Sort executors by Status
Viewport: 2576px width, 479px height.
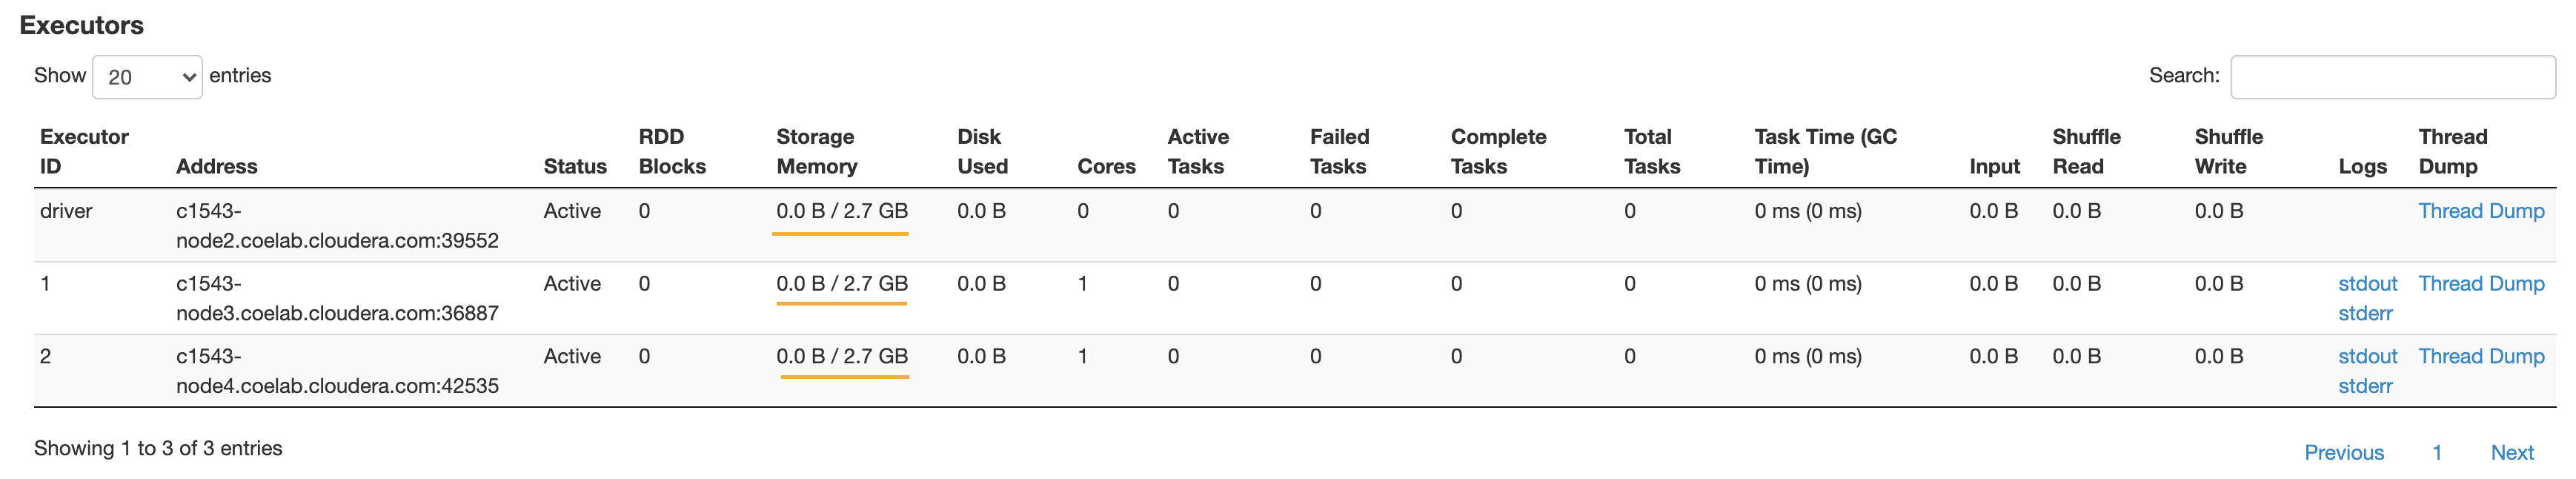[575, 166]
